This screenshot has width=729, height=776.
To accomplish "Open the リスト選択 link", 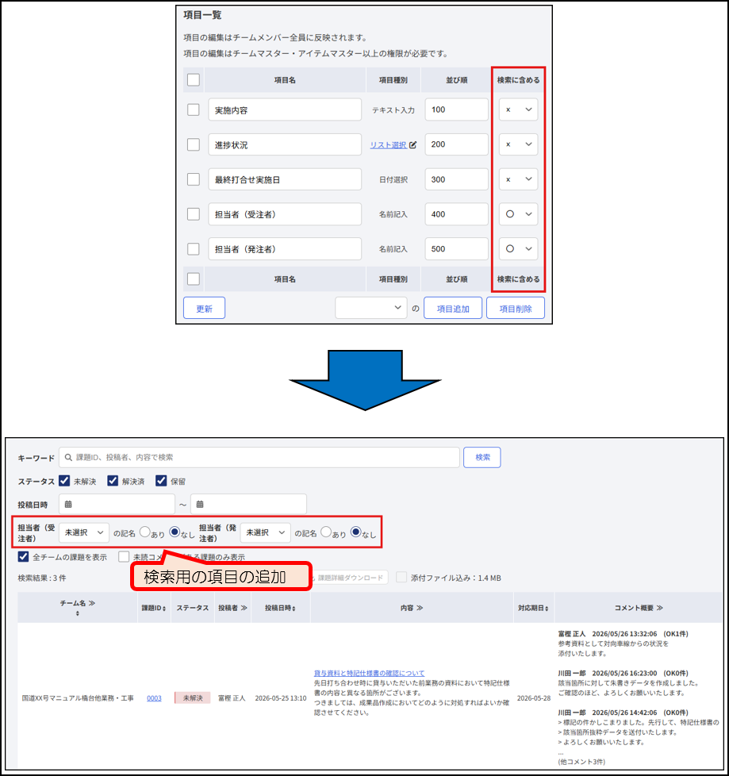I will click(x=388, y=145).
